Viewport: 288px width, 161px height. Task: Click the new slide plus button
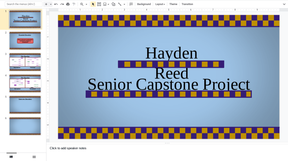(46, 4)
